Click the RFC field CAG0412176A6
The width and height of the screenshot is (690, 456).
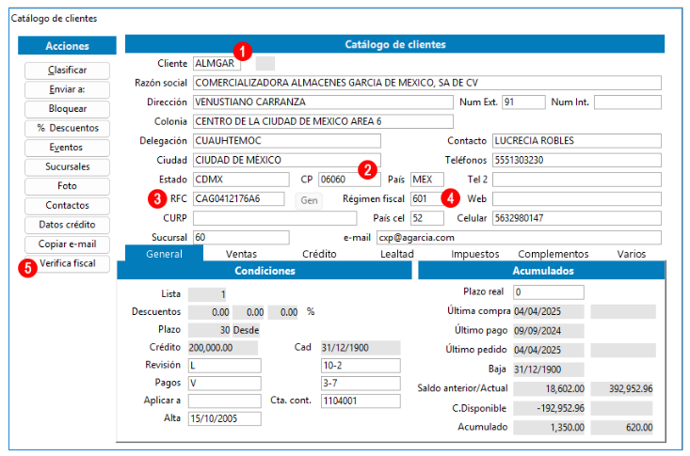point(238,198)
